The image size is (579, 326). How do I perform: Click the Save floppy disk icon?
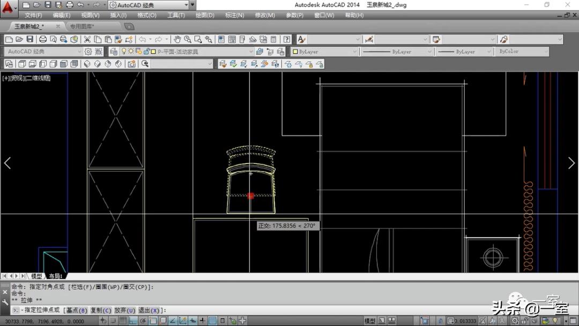[29, 39]
